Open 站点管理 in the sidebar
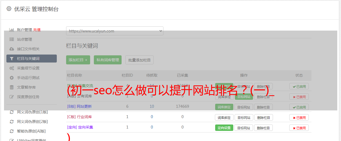This screenshot has width=341, height=141. click(x=25, y=39)
